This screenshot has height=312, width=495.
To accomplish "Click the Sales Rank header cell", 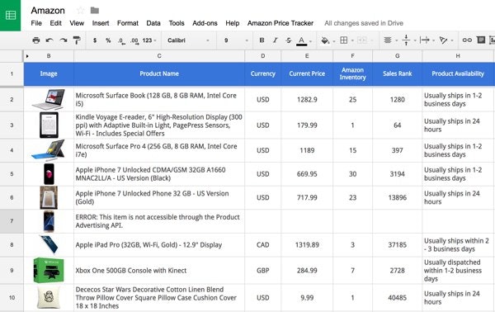I will (397, 74).
